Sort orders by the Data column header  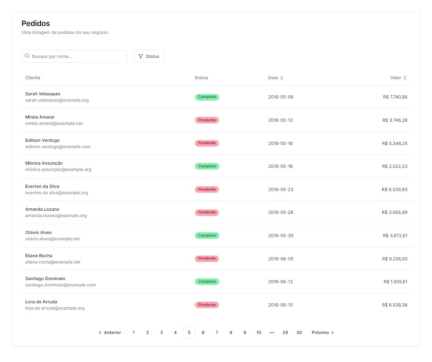[276, 78]
